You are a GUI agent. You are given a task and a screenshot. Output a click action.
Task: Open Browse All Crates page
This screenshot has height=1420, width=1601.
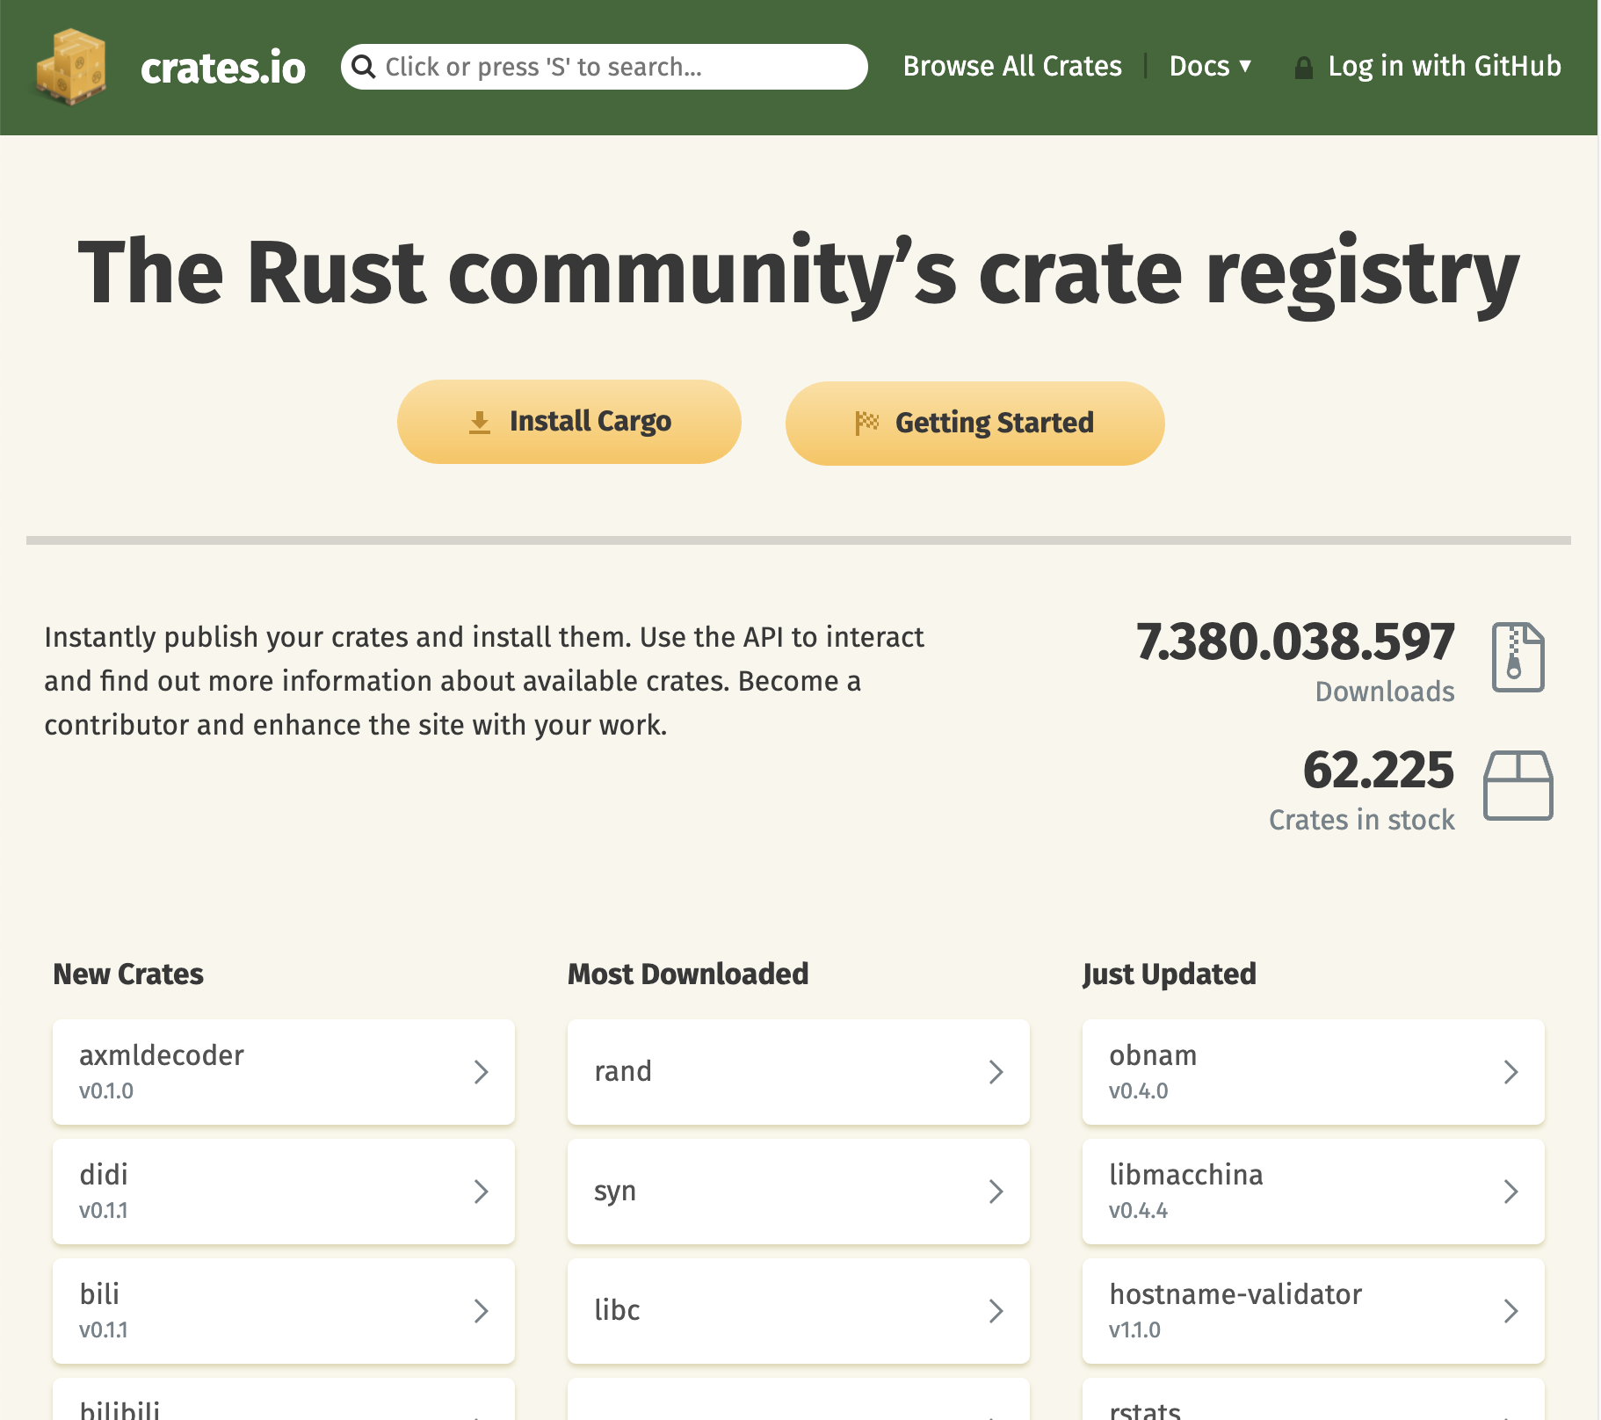[x=1012, y=67]
